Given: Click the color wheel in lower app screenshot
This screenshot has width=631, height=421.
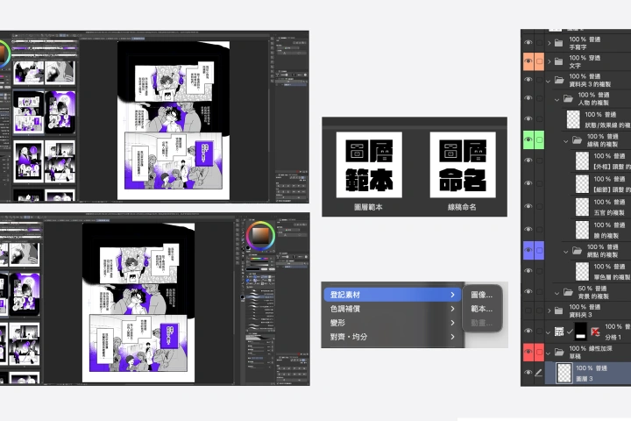Looking at the screenshot, I should pyautogui.click(x=260, y=236).
